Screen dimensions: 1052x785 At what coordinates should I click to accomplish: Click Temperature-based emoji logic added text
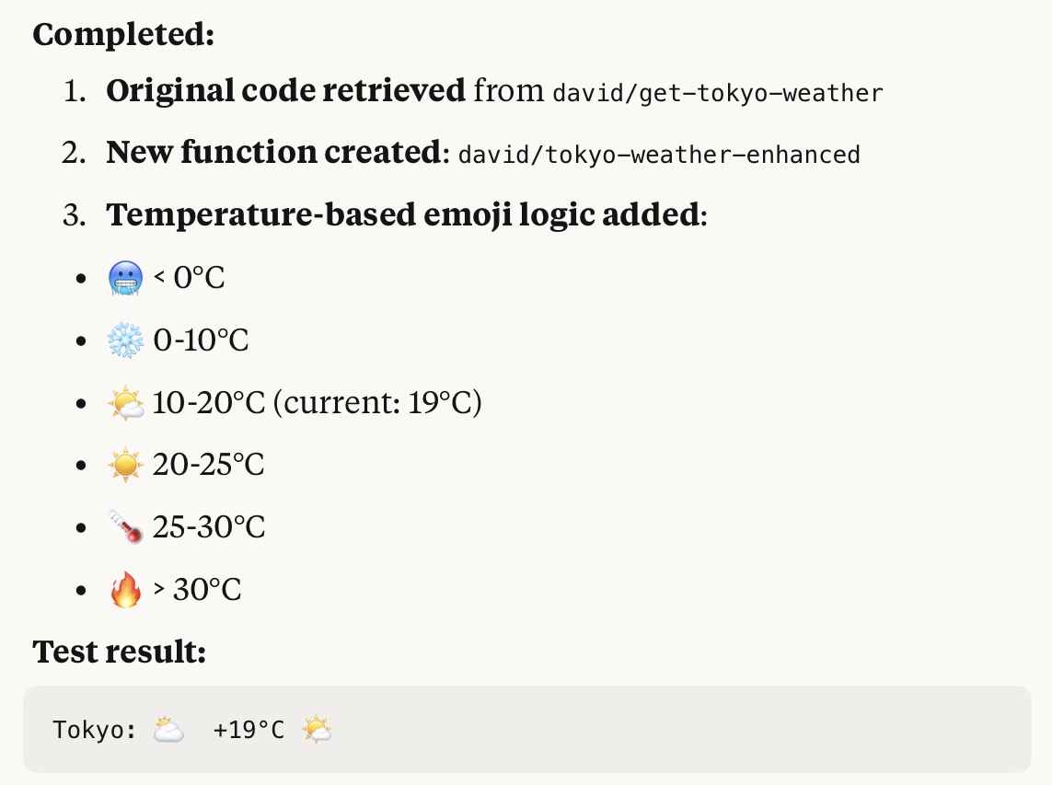[x=402, y=214]
